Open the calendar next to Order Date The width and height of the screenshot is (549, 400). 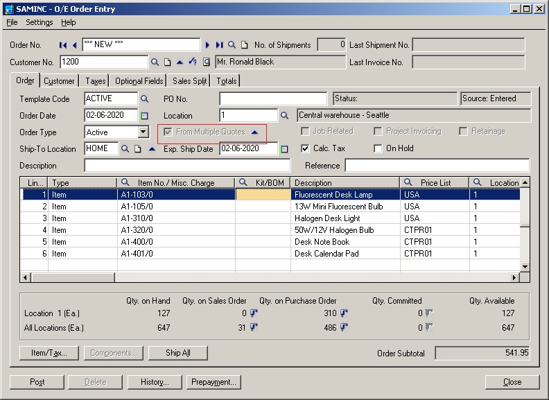tap(145, 116)
